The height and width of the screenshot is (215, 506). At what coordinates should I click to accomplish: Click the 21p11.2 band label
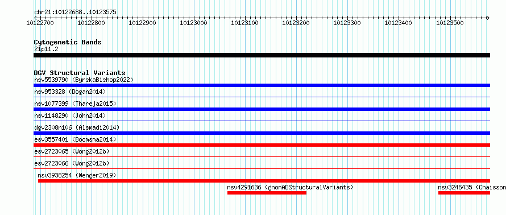[46, 49]
